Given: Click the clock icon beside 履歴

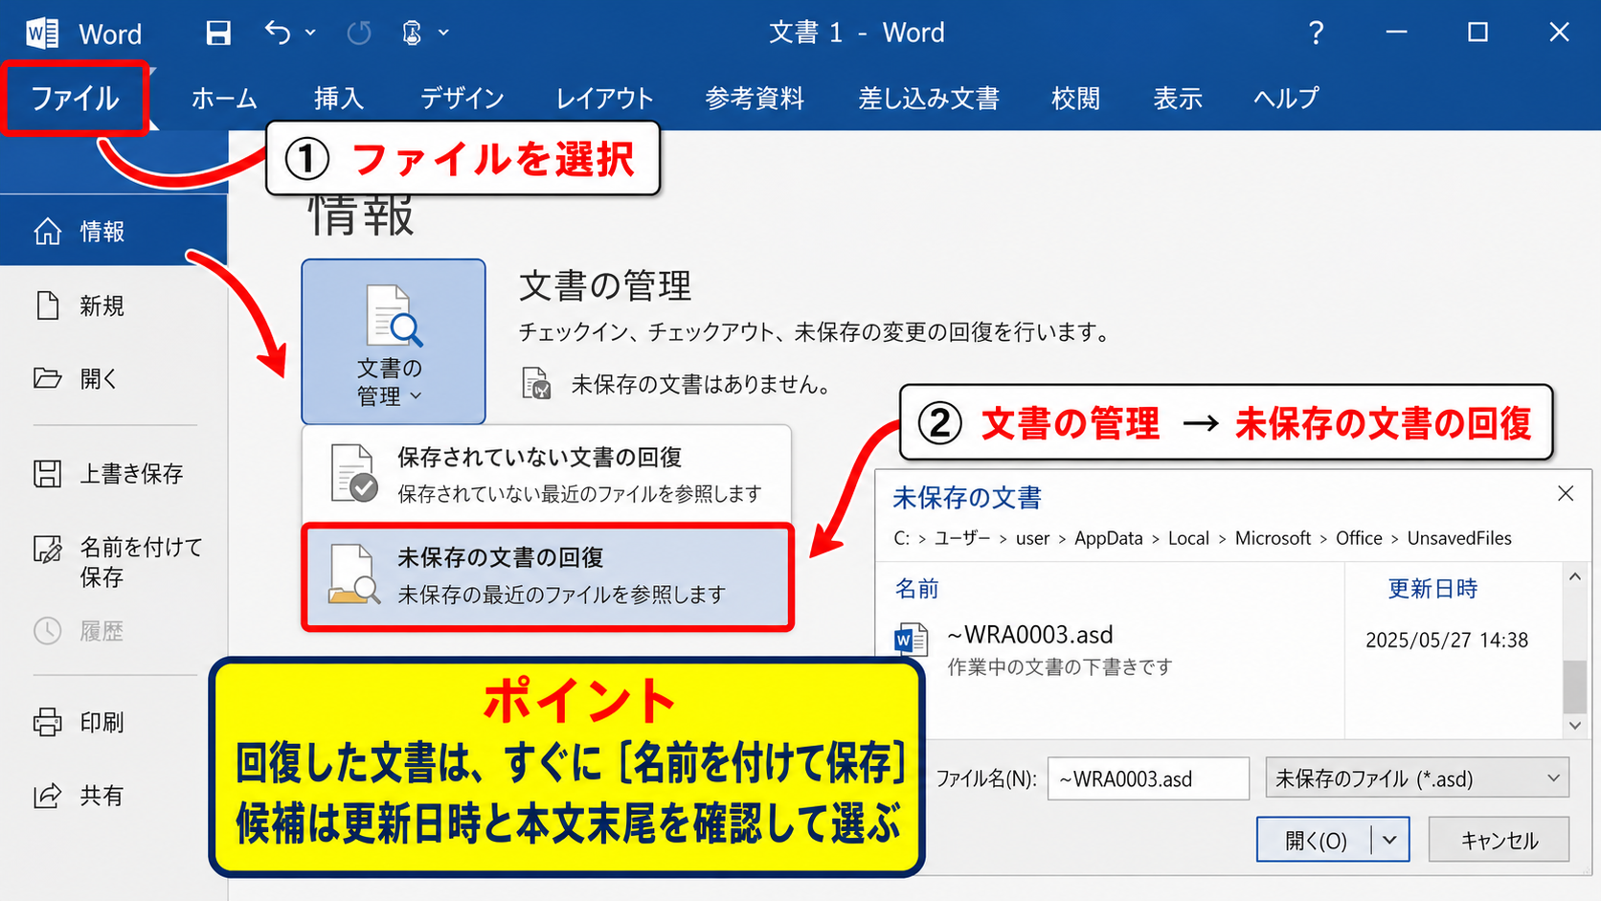Looking at the screenshot, I should (47, 631).
